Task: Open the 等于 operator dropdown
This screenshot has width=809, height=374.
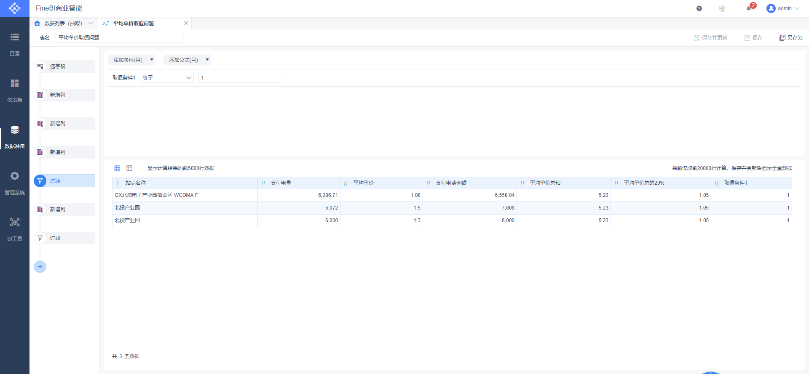Action: pos(167,78)
